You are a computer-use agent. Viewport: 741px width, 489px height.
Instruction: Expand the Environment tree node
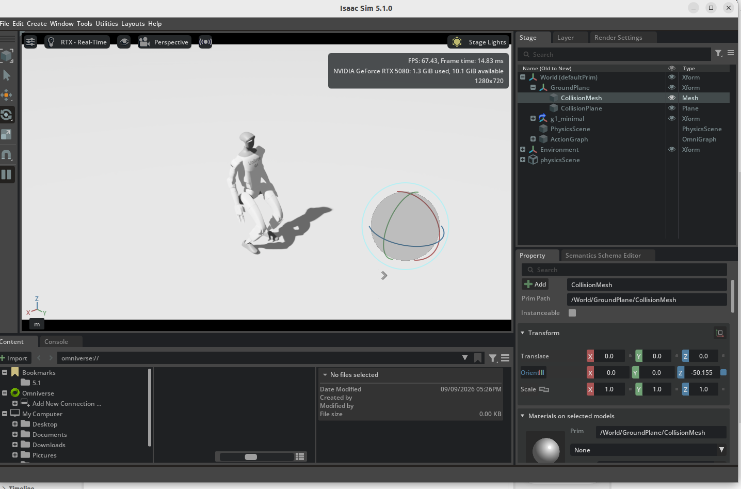coord(523,149)
